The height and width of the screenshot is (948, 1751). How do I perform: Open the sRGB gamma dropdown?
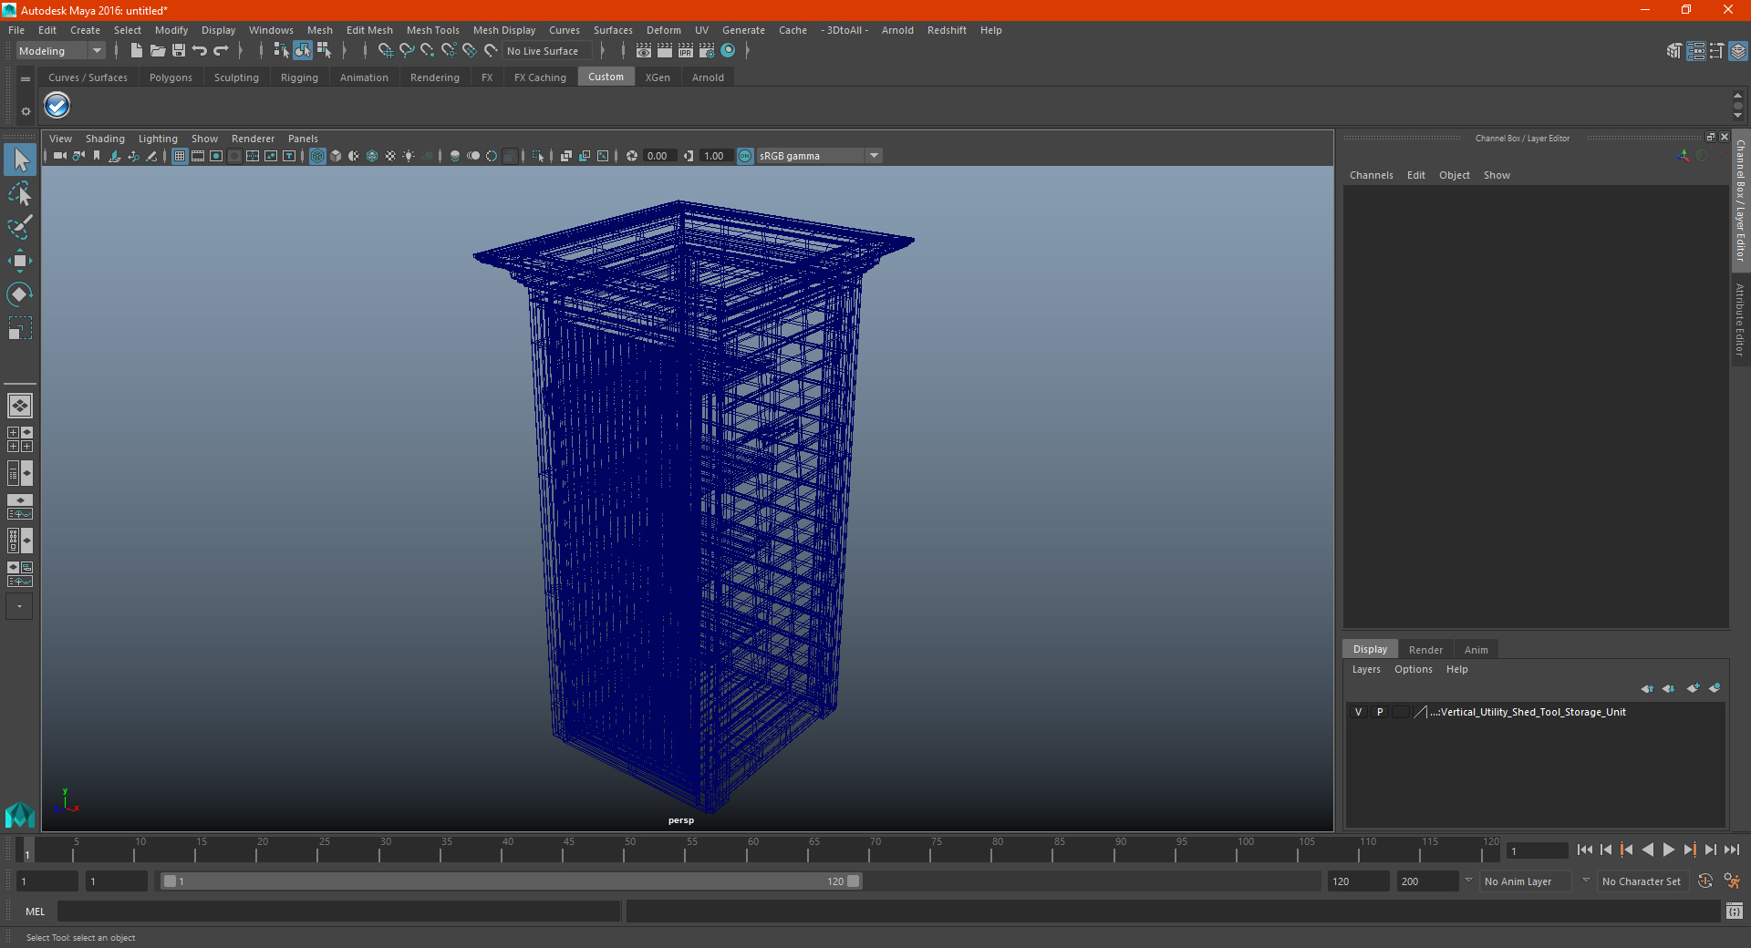coord(819,156)
